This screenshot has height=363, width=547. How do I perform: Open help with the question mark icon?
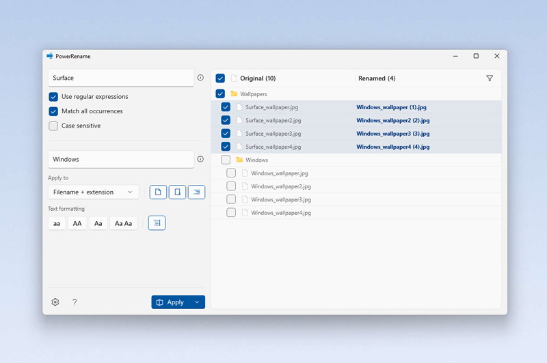[75, 302]
